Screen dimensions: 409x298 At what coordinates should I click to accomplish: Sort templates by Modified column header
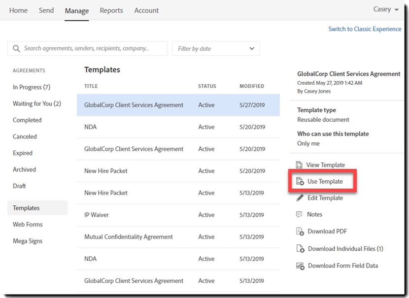(x=252, y=86)
